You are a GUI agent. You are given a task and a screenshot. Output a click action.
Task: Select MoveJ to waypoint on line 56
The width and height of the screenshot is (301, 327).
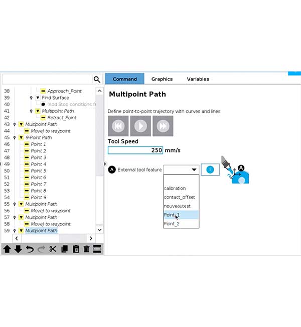51,211
